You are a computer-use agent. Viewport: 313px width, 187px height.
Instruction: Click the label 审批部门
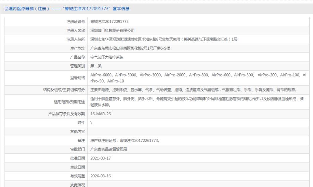coord(77,149)
